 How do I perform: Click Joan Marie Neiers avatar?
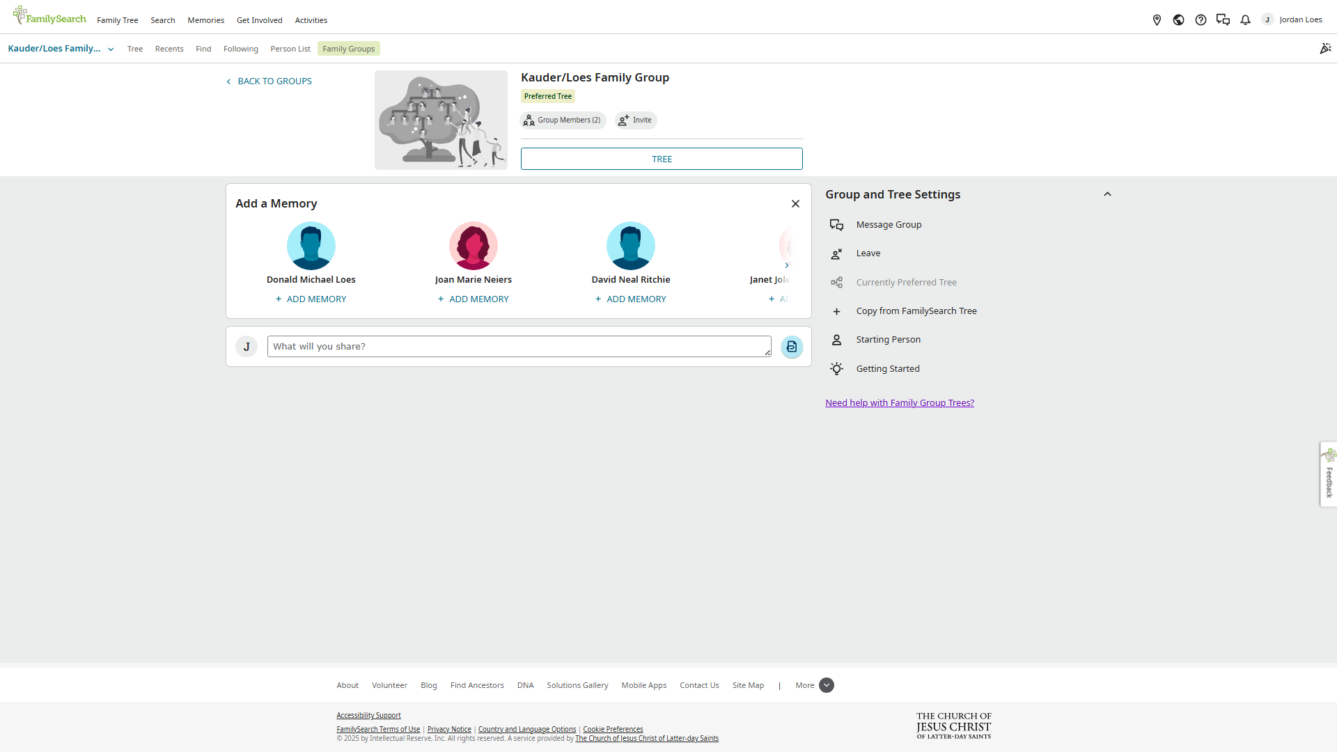pyautogui.click(x=474, y=246)
